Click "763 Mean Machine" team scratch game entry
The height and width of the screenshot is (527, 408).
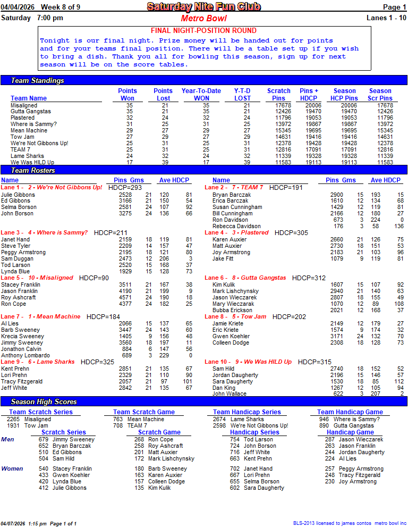(x=139, y=419)
